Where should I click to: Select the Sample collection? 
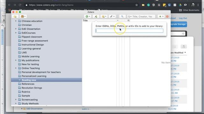[26, 96]
